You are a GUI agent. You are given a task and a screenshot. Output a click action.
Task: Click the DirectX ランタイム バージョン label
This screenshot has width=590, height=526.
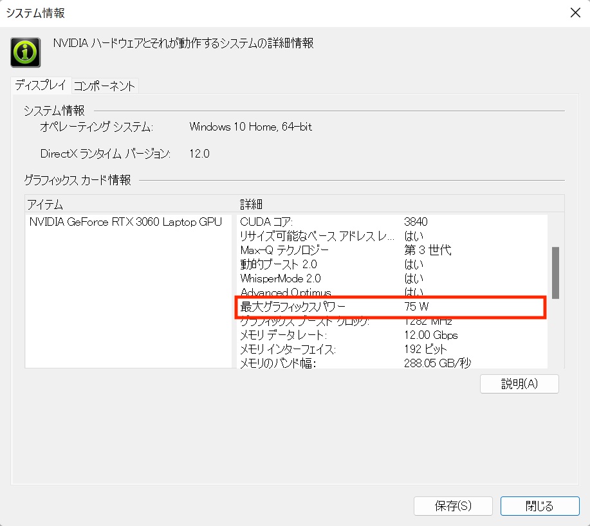click(106, 154)
